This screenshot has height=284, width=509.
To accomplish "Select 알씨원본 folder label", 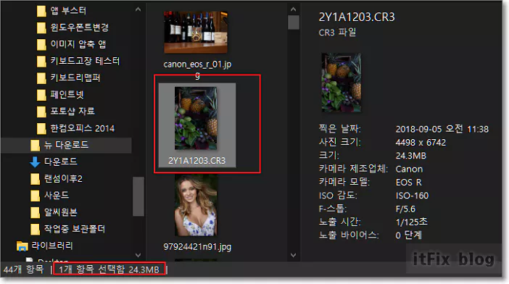I will tap(61, 212).
